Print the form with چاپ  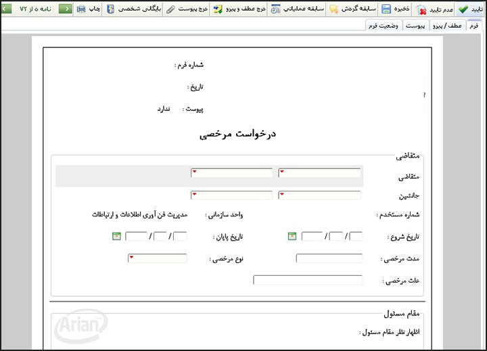point(89,9)
